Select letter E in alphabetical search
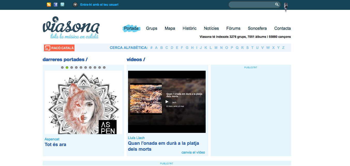This screenshot has height=166, width=350. click(177, 48)
